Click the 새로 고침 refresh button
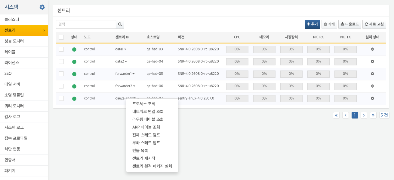The width and height of the screenshot is (394, 180). tap(374, 24)
